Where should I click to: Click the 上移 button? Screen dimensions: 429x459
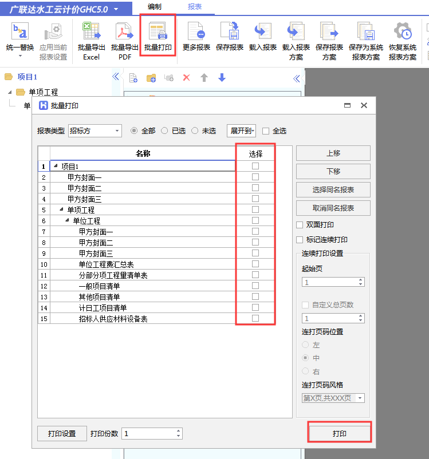333,153
